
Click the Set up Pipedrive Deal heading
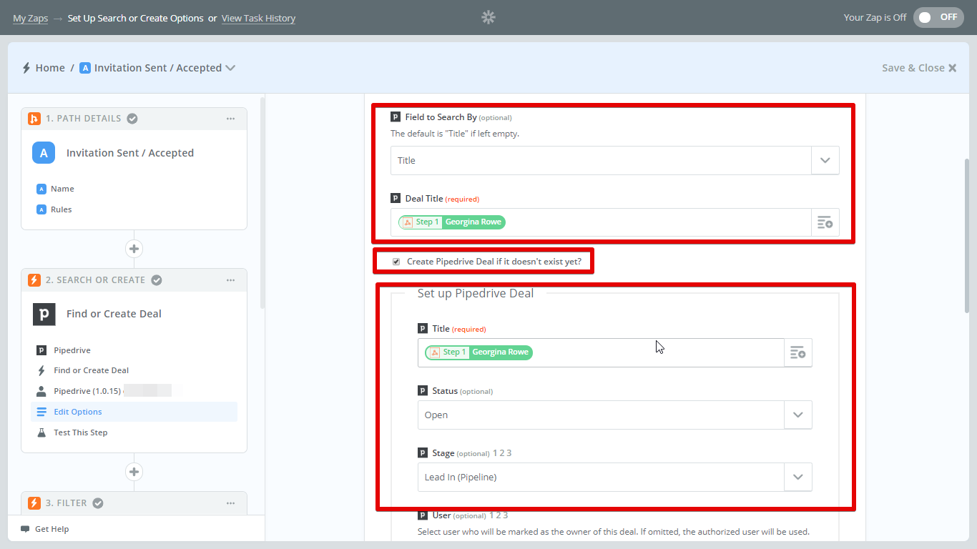[x=476, y=293]
